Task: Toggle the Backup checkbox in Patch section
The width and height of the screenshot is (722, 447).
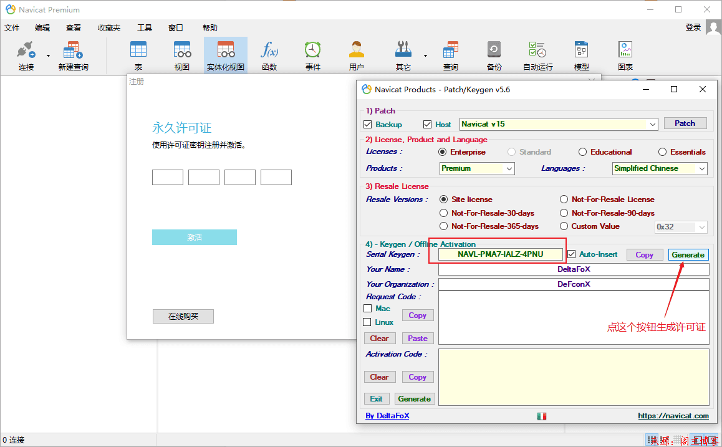Action: (367, 124)
